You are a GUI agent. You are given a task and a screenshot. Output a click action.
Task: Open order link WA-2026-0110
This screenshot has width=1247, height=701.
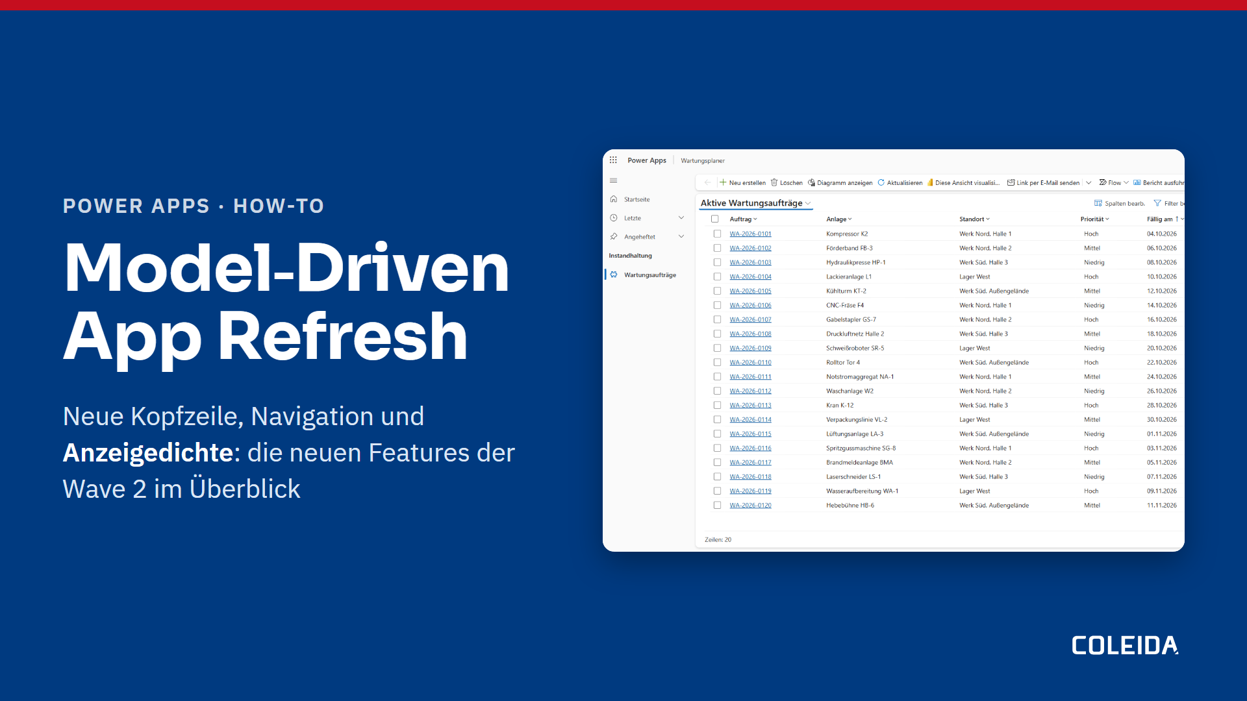750,362
